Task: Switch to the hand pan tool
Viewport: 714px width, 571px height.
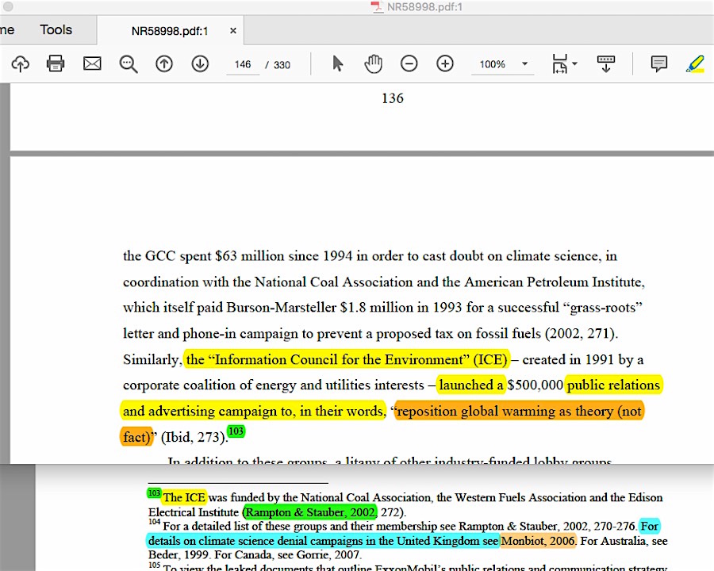Action: (373, 64)
